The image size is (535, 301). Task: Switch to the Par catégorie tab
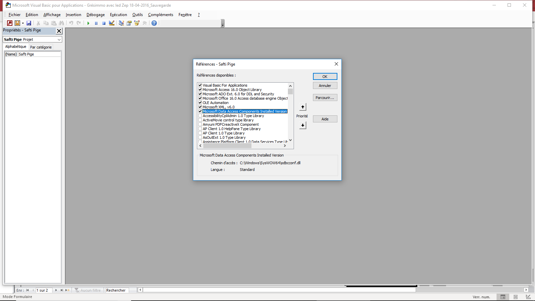(41, 47)
